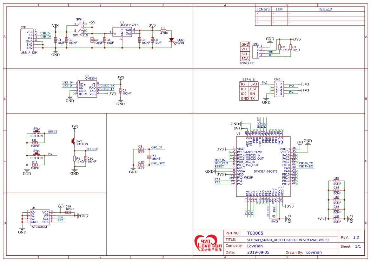Click the AMS1117-3.3 part label
The height and width of the screenshot is (262, 371).
click(x=129, y=25)
